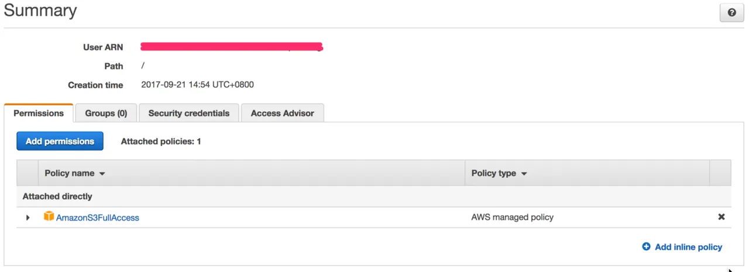
Task: Select the Access Advisor tab
Action: 283,113
